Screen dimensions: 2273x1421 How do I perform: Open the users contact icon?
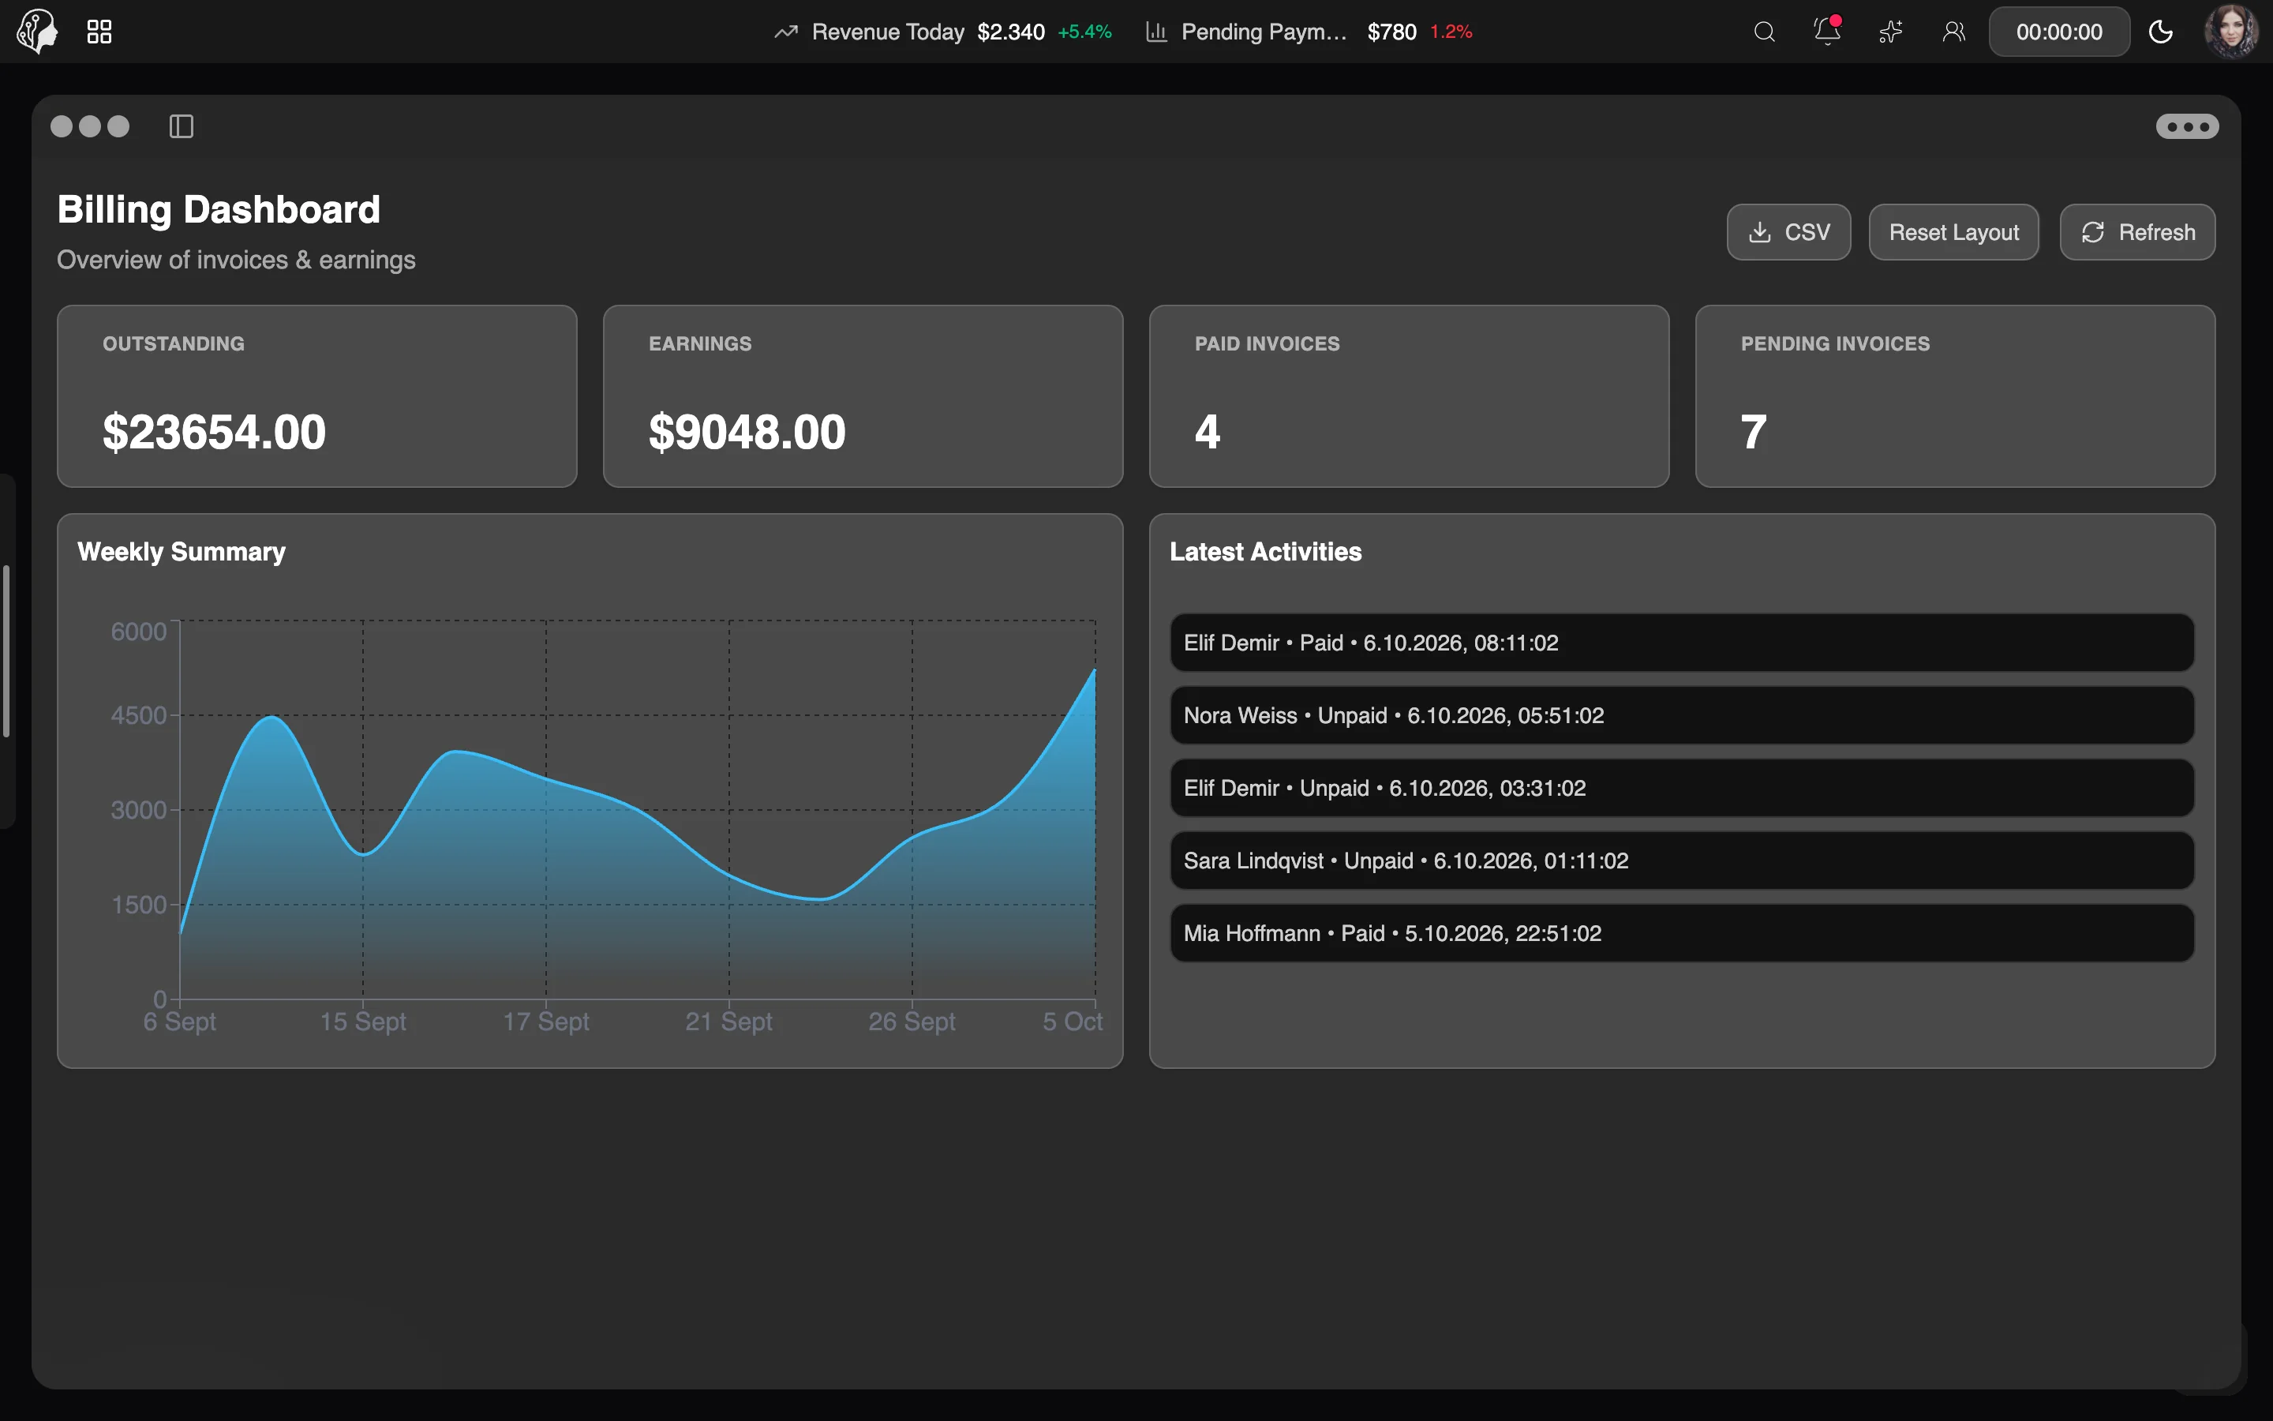pyautogui.click(x=1953, y=32)
